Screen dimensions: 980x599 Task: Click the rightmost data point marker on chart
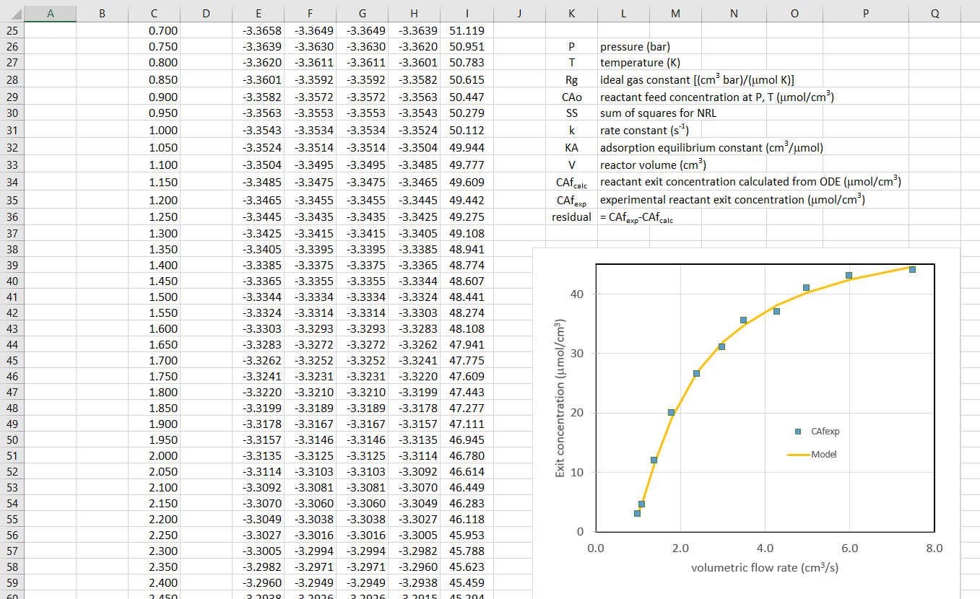point(912,269)
